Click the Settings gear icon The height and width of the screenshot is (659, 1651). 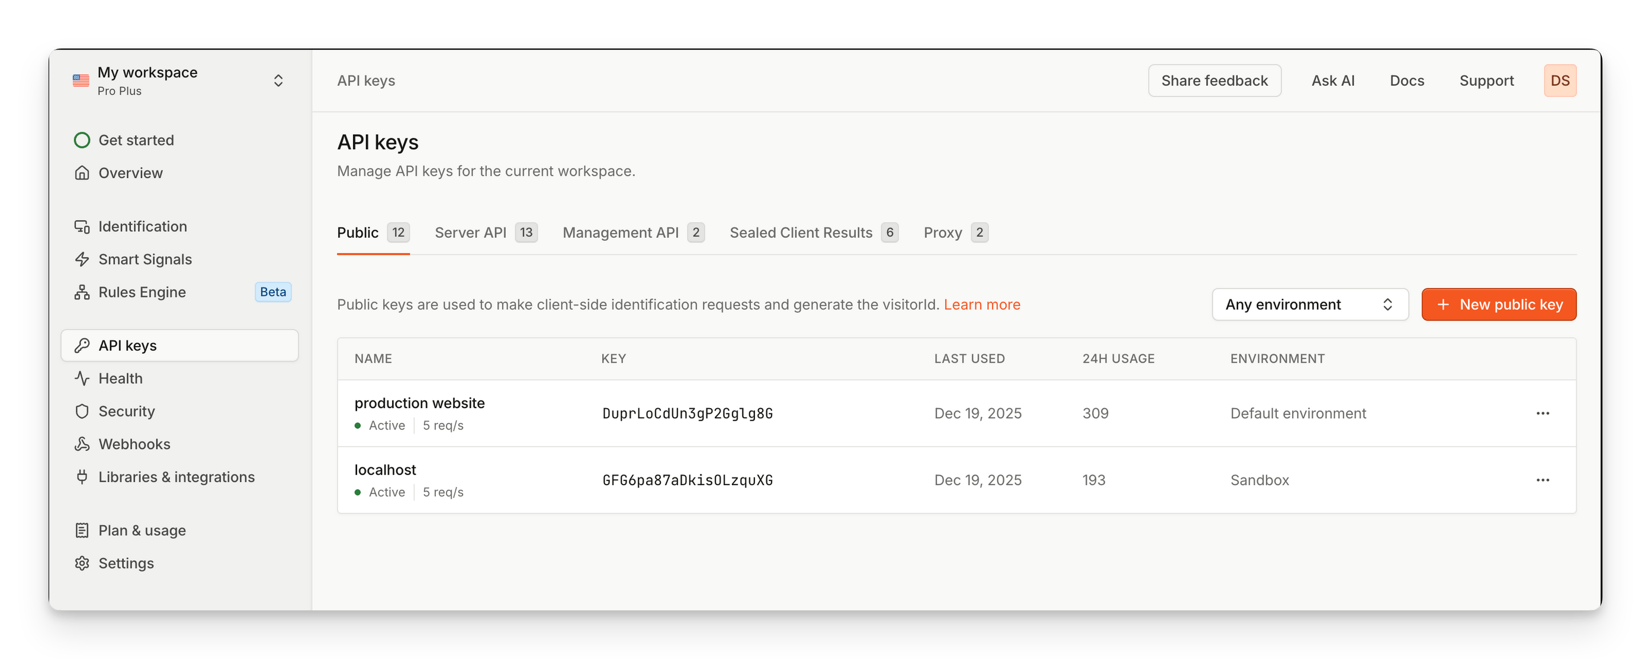tap(82, 563)
